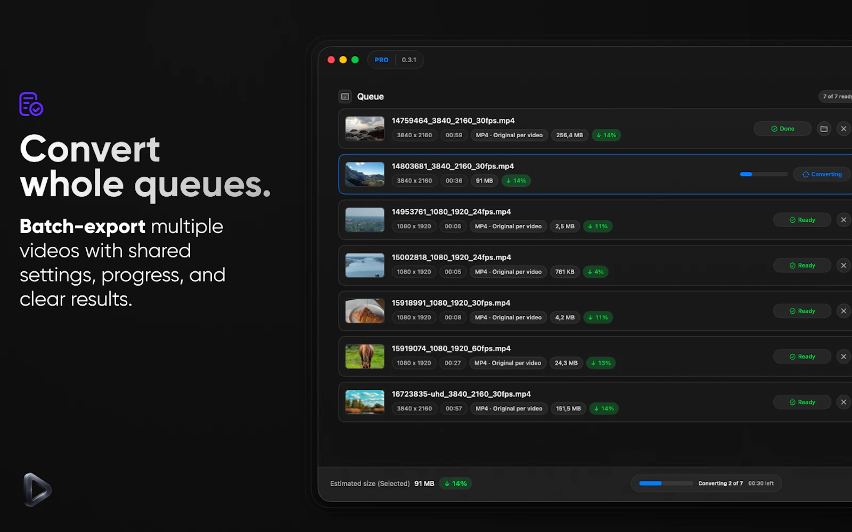The image size is (852, 532).
Task: Click the app play-logo icon
Action: 37,489
